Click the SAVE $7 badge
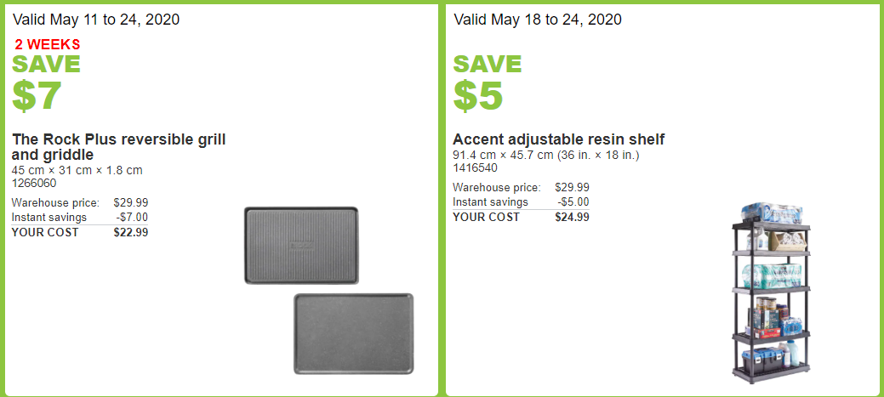 pos(46,82)
